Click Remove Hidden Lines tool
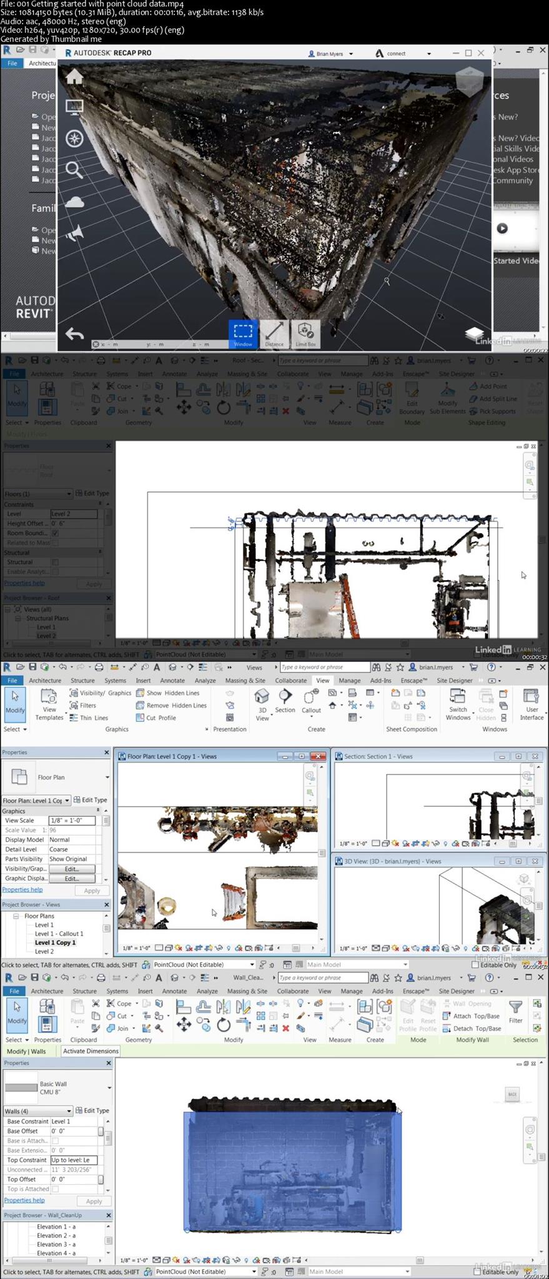549x1279 pixels. (x=171, y=706)
